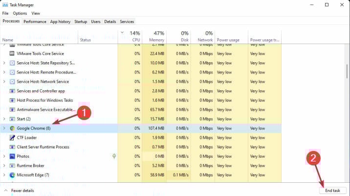Viewport: 350px width, 196px height.
Task: Select the Client Server Runtime Process name
Action: (43, 147)
